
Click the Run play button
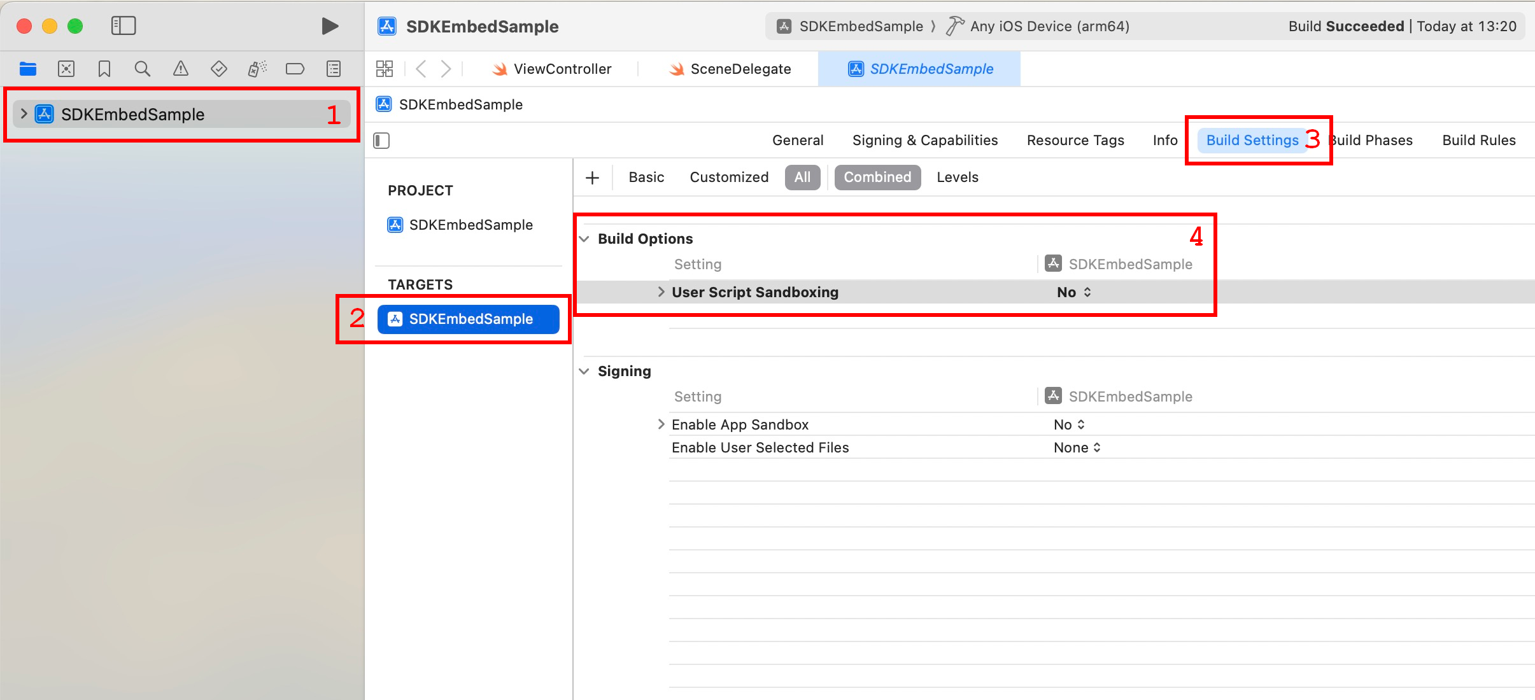[x=329, y=26]
